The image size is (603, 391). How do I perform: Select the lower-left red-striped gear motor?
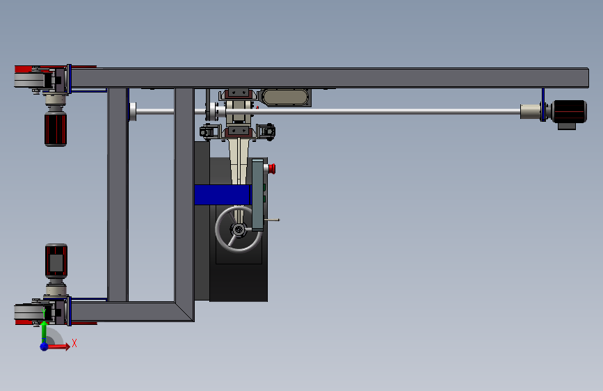[x=56, y=262]
